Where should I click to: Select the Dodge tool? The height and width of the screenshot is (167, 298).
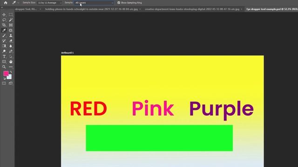(x=4, y=51)
